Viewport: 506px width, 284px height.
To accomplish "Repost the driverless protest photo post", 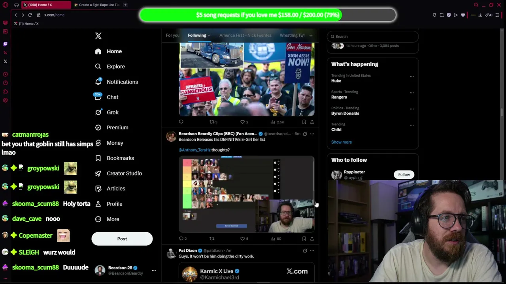I will click(212, 122).
